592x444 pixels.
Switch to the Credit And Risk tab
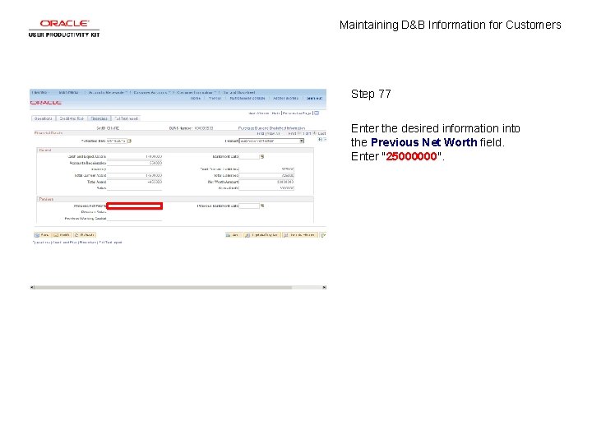point(72,118)
